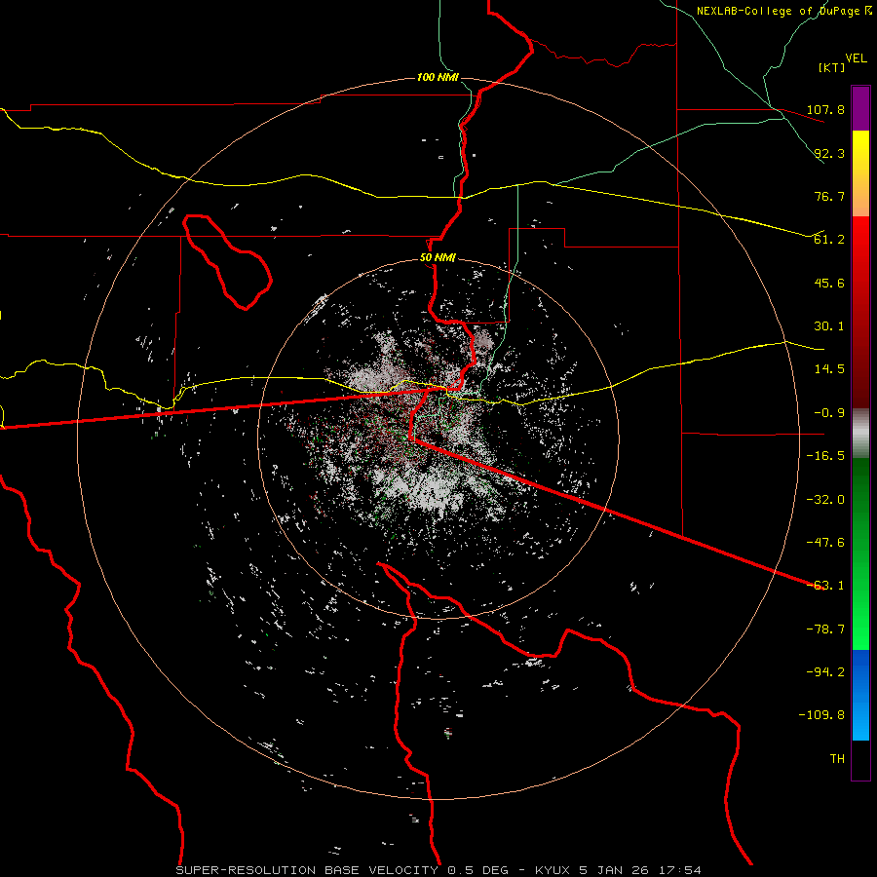Click the yellow-orange segment of the color bar
The width and height of the screenshot is (877, 877).
pos(860,173)
